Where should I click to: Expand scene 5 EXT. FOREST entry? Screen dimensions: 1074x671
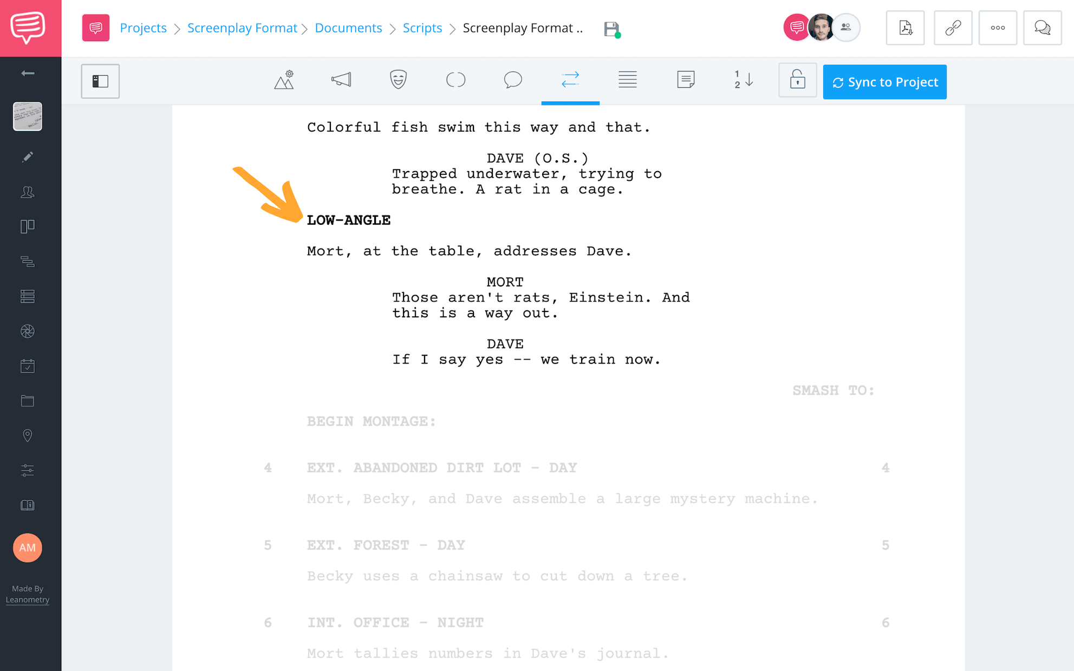coord(386,545)
